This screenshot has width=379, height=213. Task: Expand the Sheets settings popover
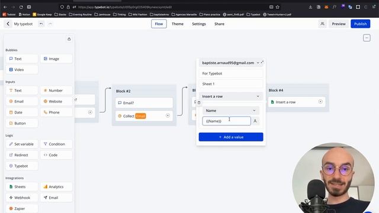(x=262, y=62)
